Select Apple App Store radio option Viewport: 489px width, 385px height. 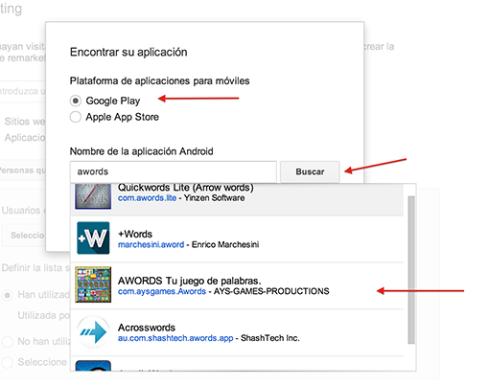point(76,117)
